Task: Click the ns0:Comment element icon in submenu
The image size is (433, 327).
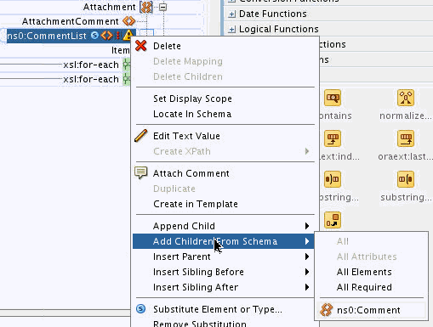Action: tap(326, 310)
